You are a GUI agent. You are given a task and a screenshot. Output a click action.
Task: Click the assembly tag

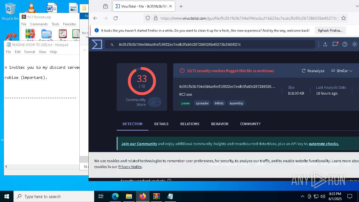pyautogui.click(x=236, y=103)
